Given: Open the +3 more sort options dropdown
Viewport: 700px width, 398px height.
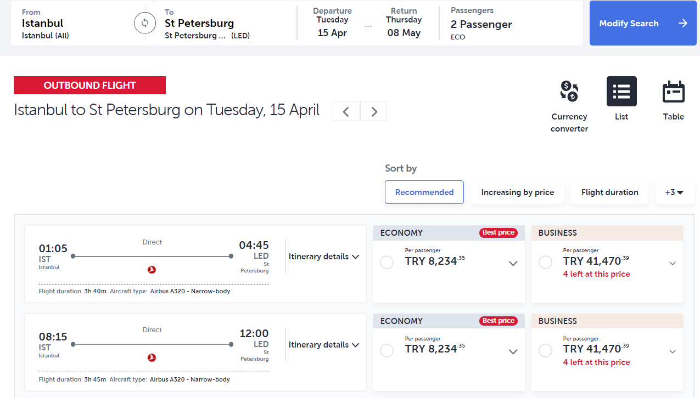Looking at the screenshot, I should (674, 192).
